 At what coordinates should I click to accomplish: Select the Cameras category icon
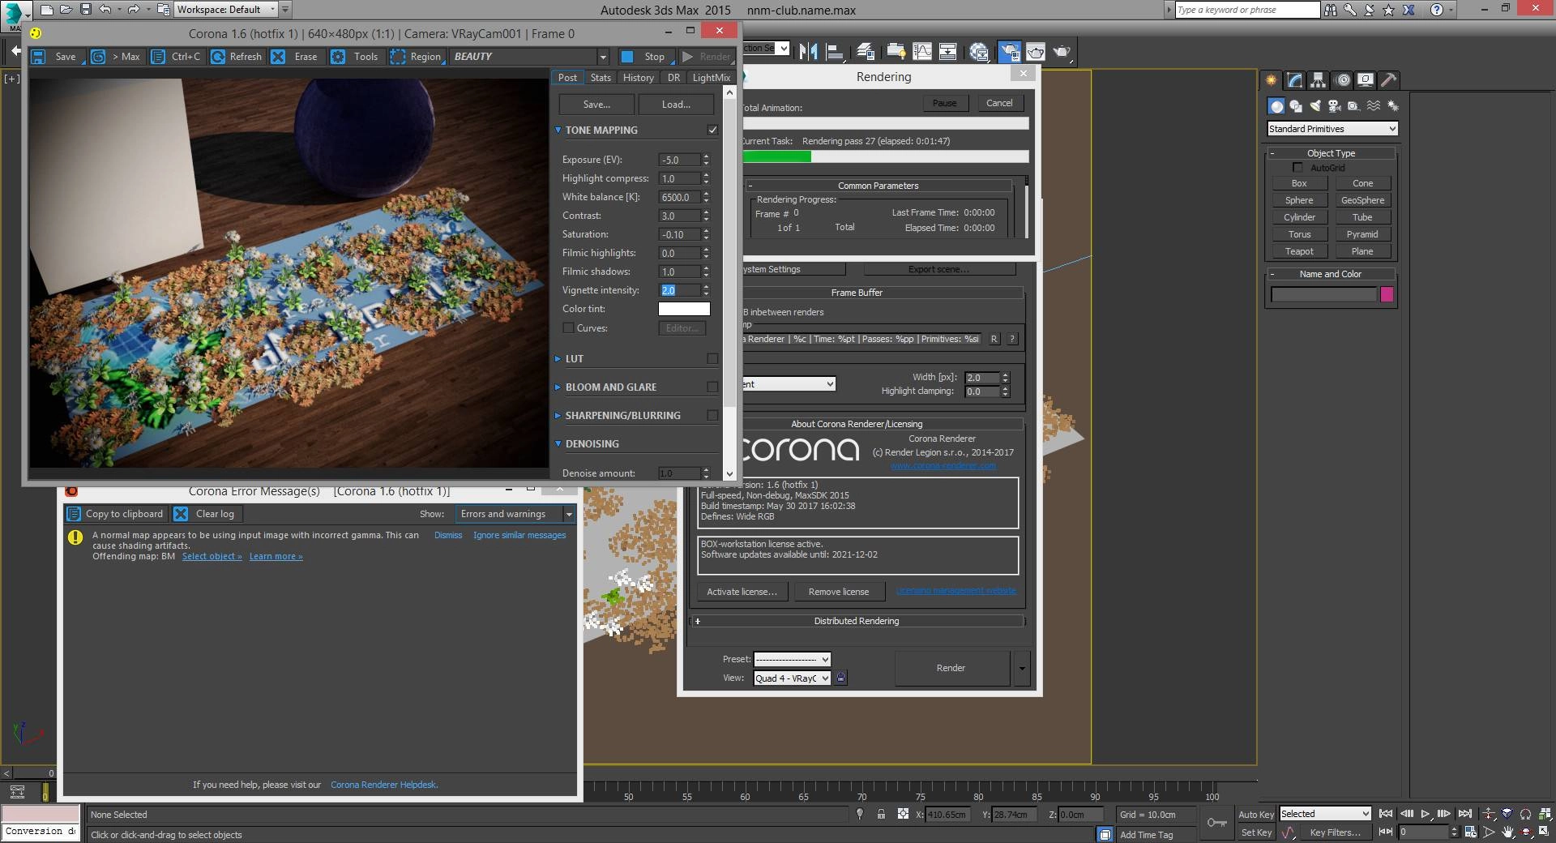click(x=1335, y=106)
